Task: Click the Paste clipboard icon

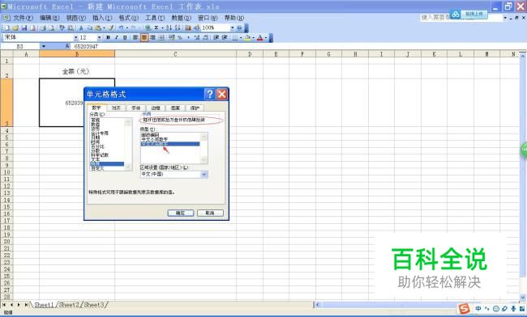Action: pyautogui.click(x=98, y=27)
